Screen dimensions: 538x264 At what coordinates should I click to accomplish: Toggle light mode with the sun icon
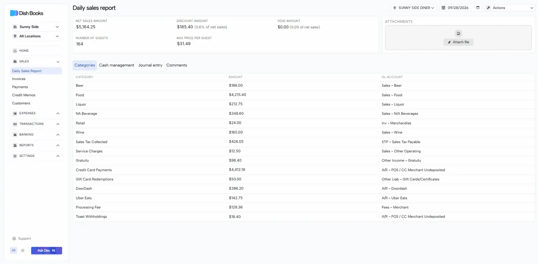coord(23,251)
